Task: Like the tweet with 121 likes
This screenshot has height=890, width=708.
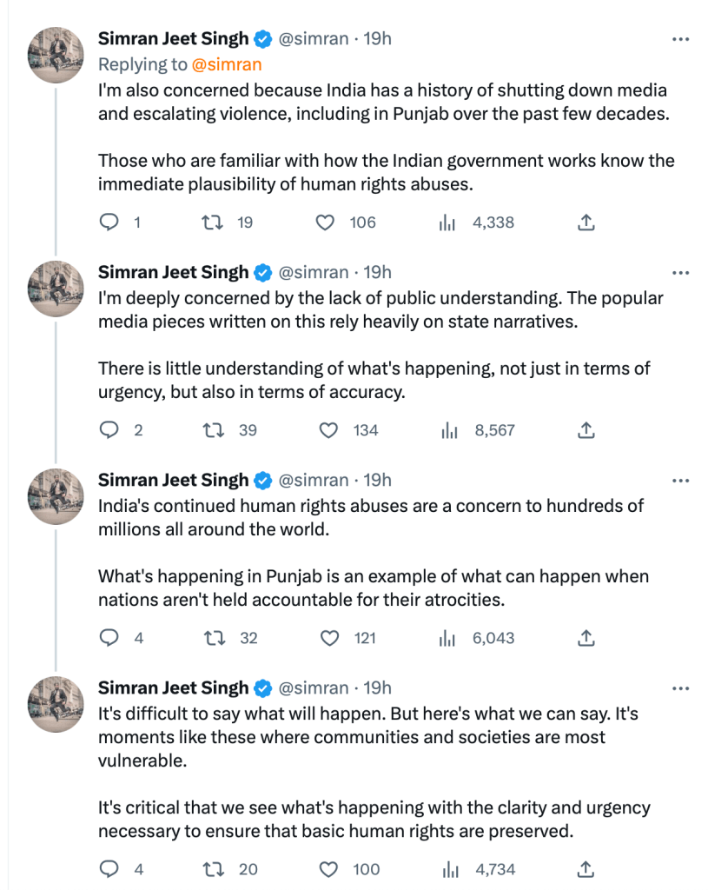Action: point(329,638)
